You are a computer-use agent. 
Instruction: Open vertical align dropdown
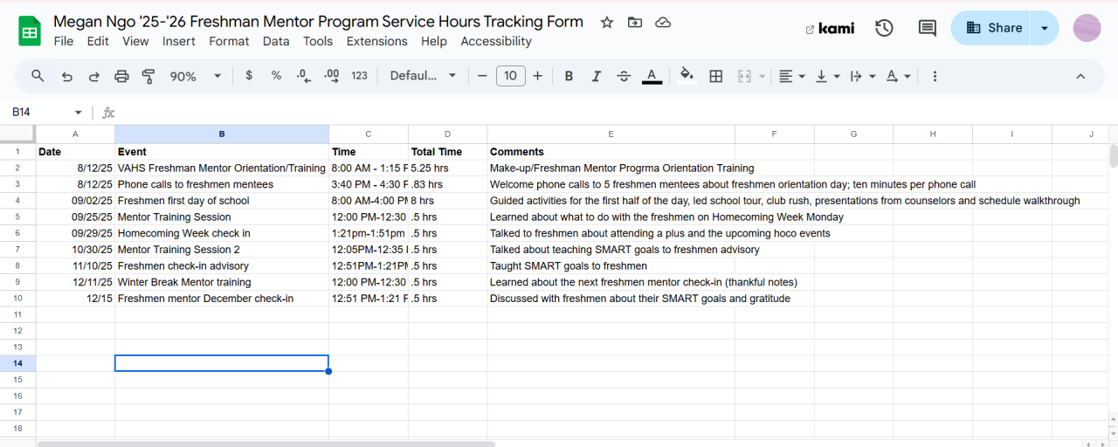point(827,76)
